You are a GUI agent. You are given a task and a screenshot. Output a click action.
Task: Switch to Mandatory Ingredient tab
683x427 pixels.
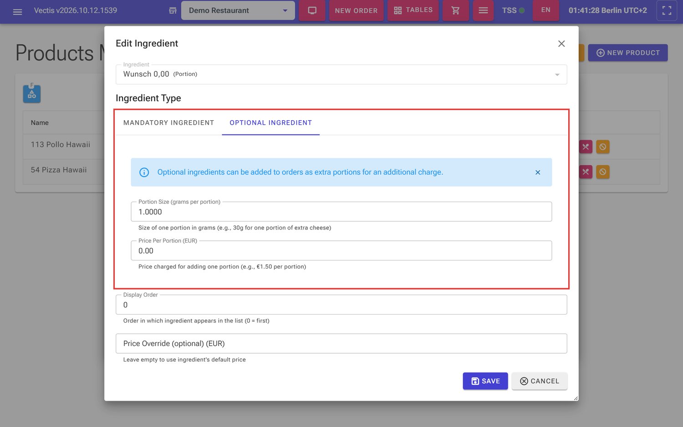click(168, 123)
